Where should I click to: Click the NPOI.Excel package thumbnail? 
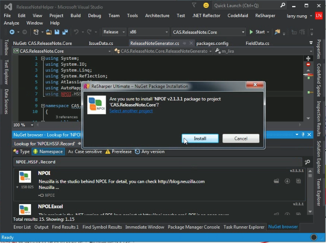coord(25,210)
